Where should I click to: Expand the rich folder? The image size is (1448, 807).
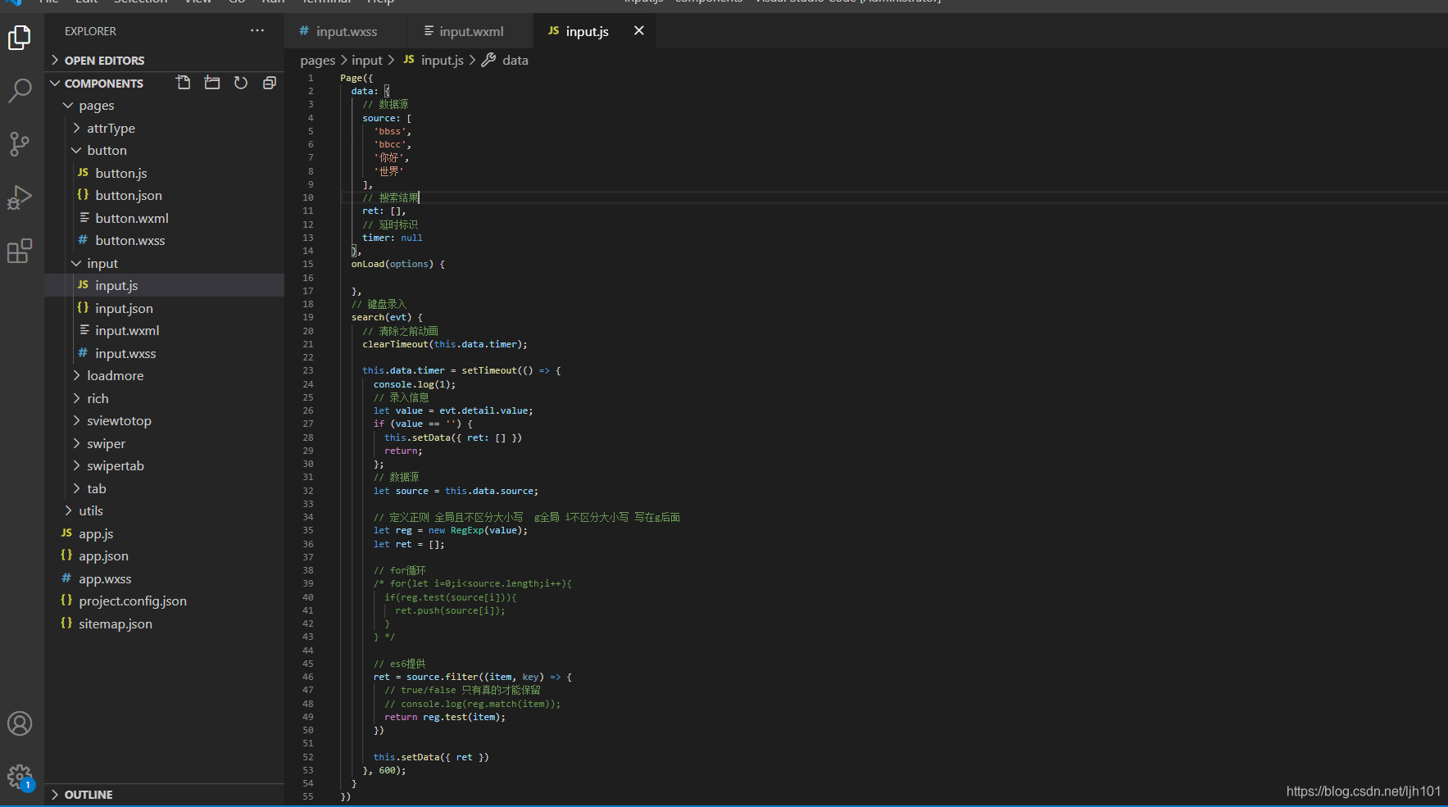(x=164, y=398)
